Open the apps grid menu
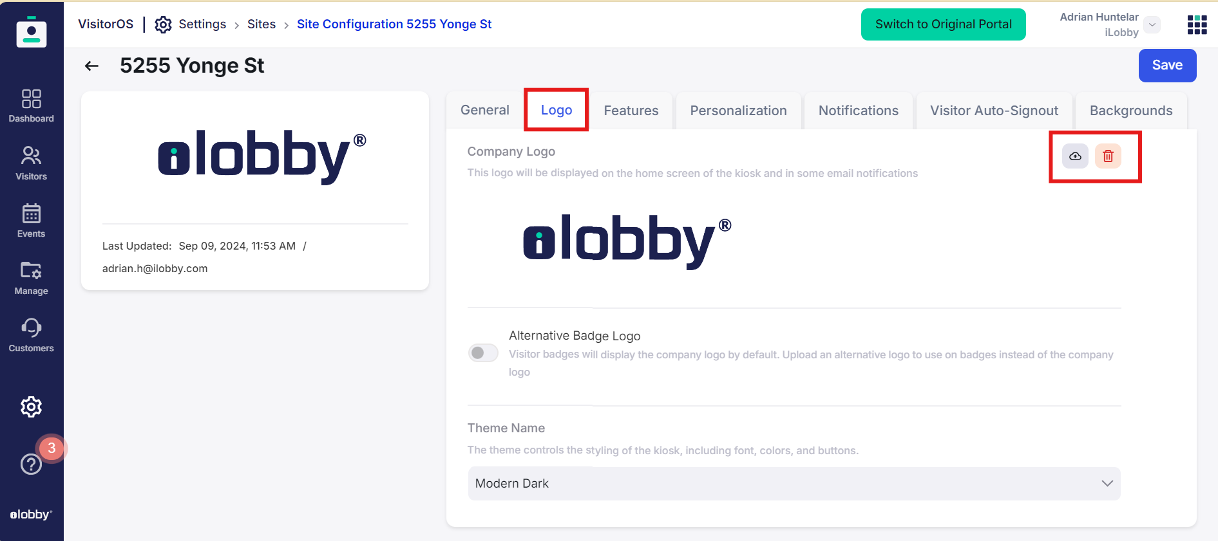This screenshot has width=1218, height=541. pyautogui.click(x=1197, y=24)
